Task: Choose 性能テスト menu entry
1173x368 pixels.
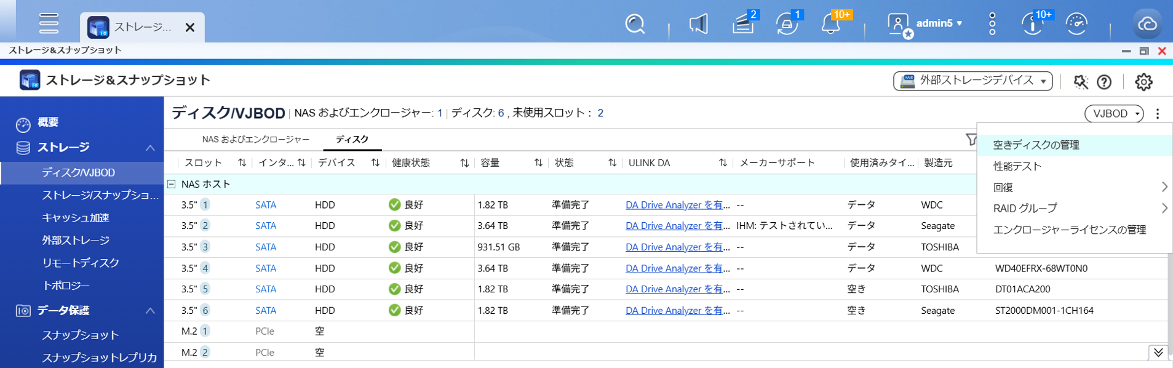Action: pyautogui.click(x=1017, y=166)
